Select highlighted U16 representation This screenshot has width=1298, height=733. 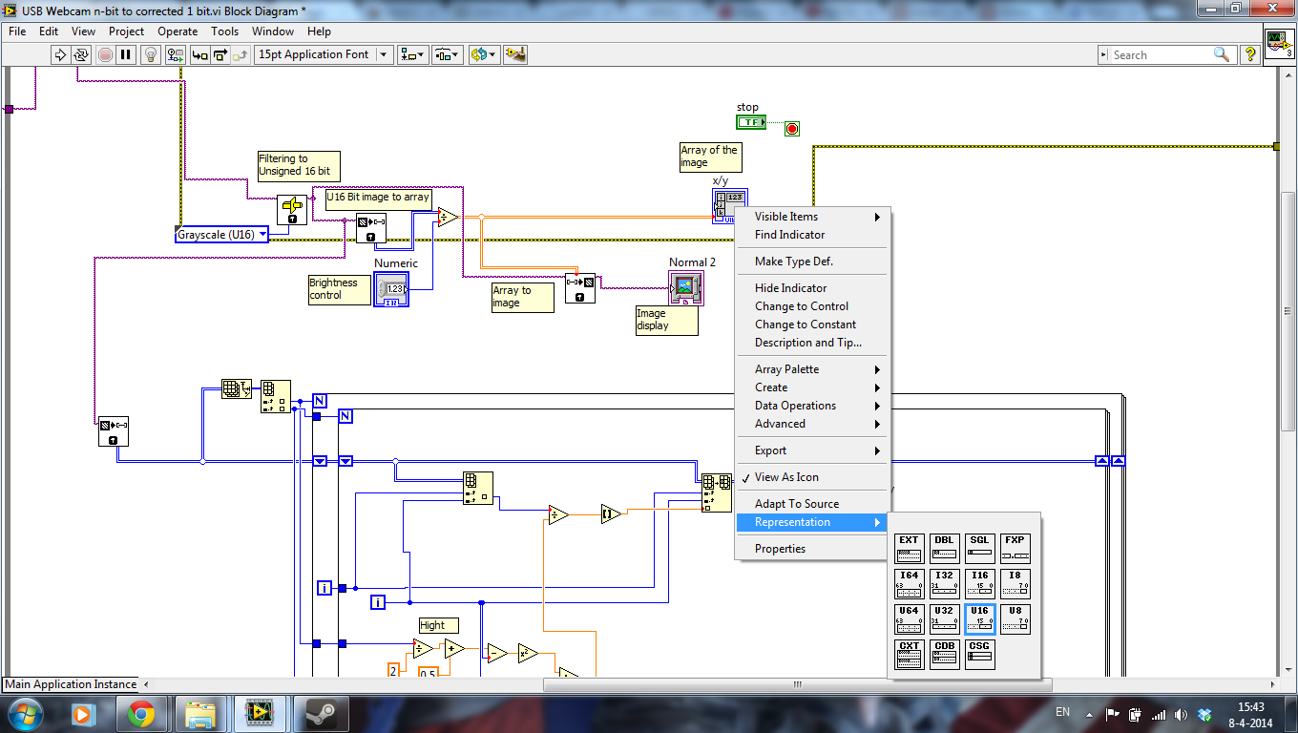click(979, 619)
